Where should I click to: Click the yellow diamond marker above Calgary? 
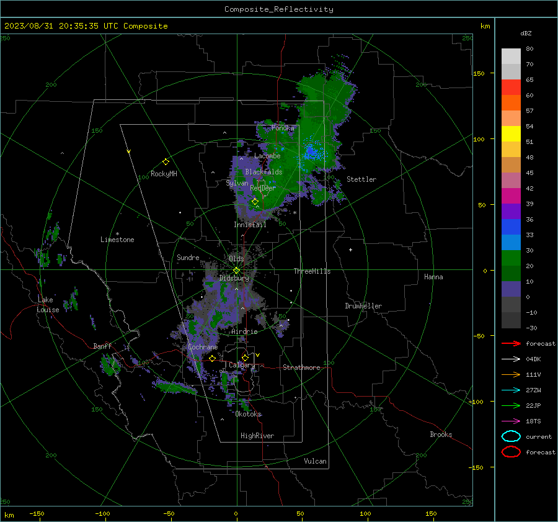[245, 358]
